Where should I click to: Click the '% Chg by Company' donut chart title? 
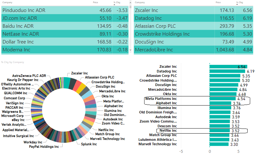point(13,62)
